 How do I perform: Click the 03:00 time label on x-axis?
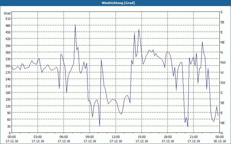(38, 137)
